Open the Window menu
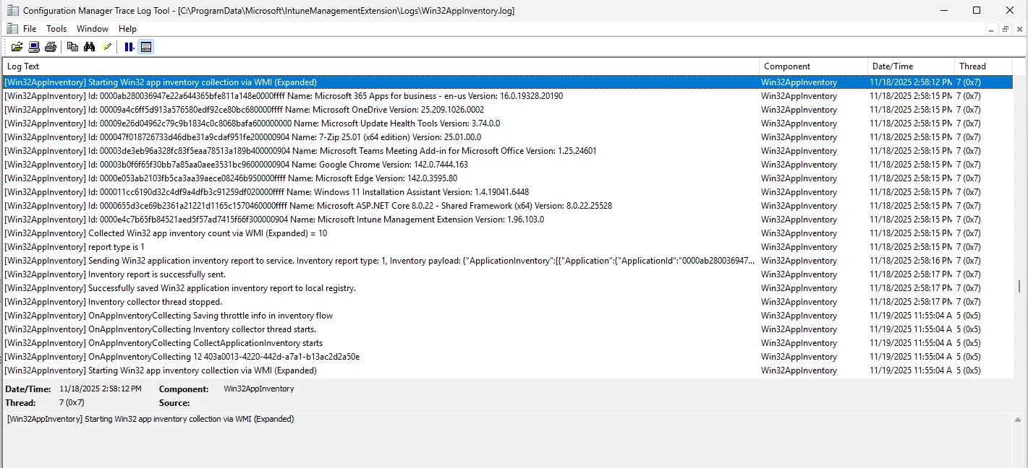1028x468 pixels. [x=93, y=29]
